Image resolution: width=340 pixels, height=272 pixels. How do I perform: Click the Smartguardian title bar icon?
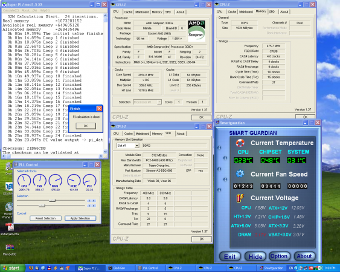pos(217,123)
